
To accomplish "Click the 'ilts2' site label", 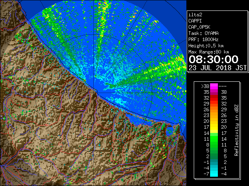I will point(195,15).
